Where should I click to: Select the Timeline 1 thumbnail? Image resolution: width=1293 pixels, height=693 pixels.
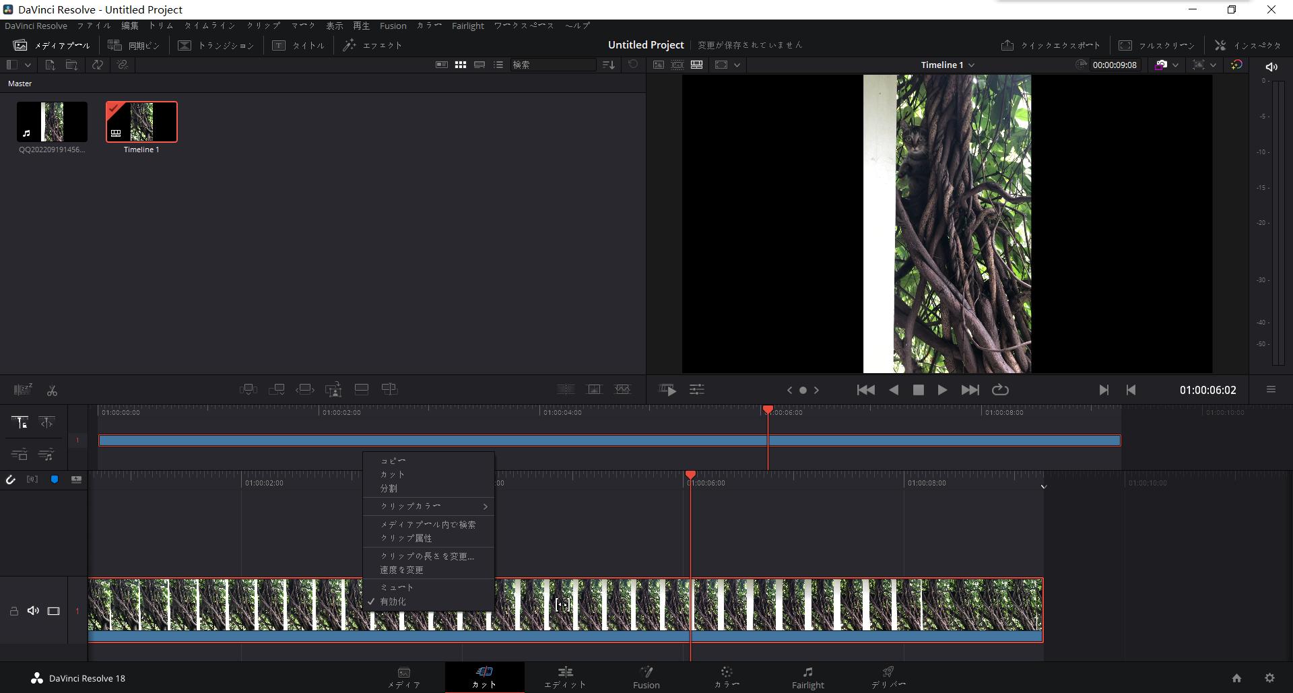click(x=141, y=122)
